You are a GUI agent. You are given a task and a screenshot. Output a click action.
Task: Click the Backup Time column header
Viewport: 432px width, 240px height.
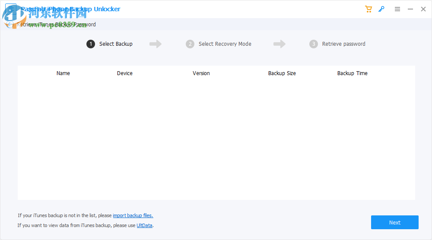353,73
